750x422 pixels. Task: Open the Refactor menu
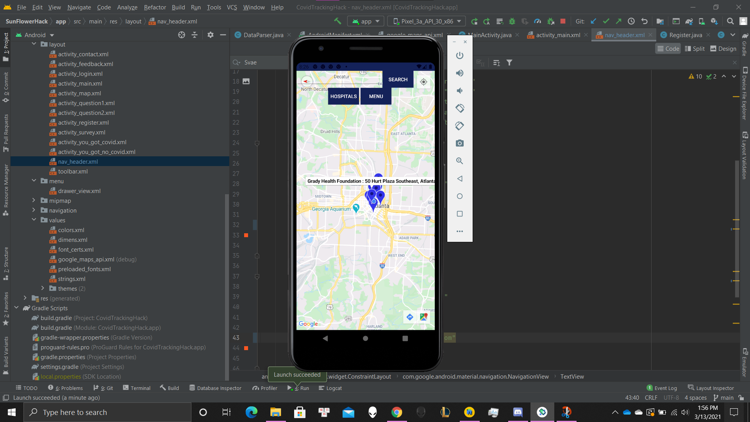coord(155,7)
